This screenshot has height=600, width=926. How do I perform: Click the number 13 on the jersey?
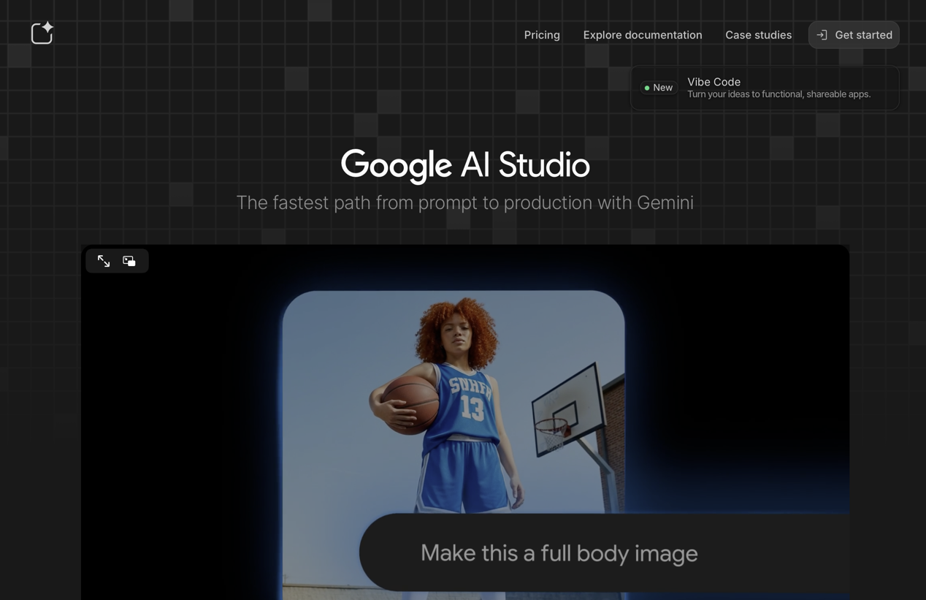coord(472,409)
